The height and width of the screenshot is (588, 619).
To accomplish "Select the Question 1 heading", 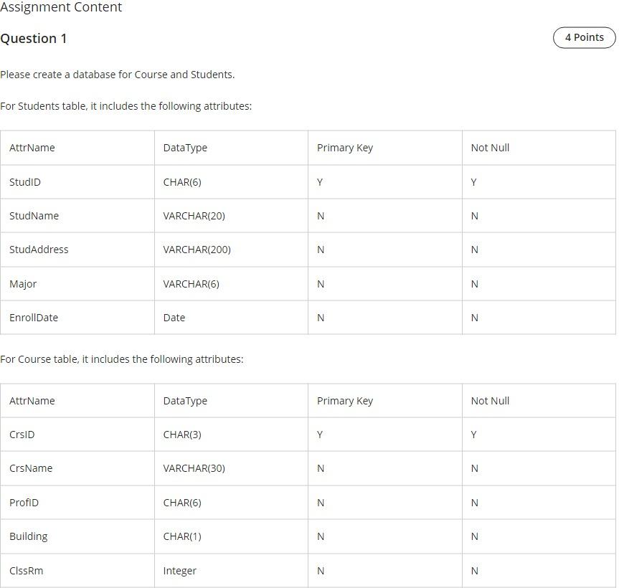I will point(34,39).
